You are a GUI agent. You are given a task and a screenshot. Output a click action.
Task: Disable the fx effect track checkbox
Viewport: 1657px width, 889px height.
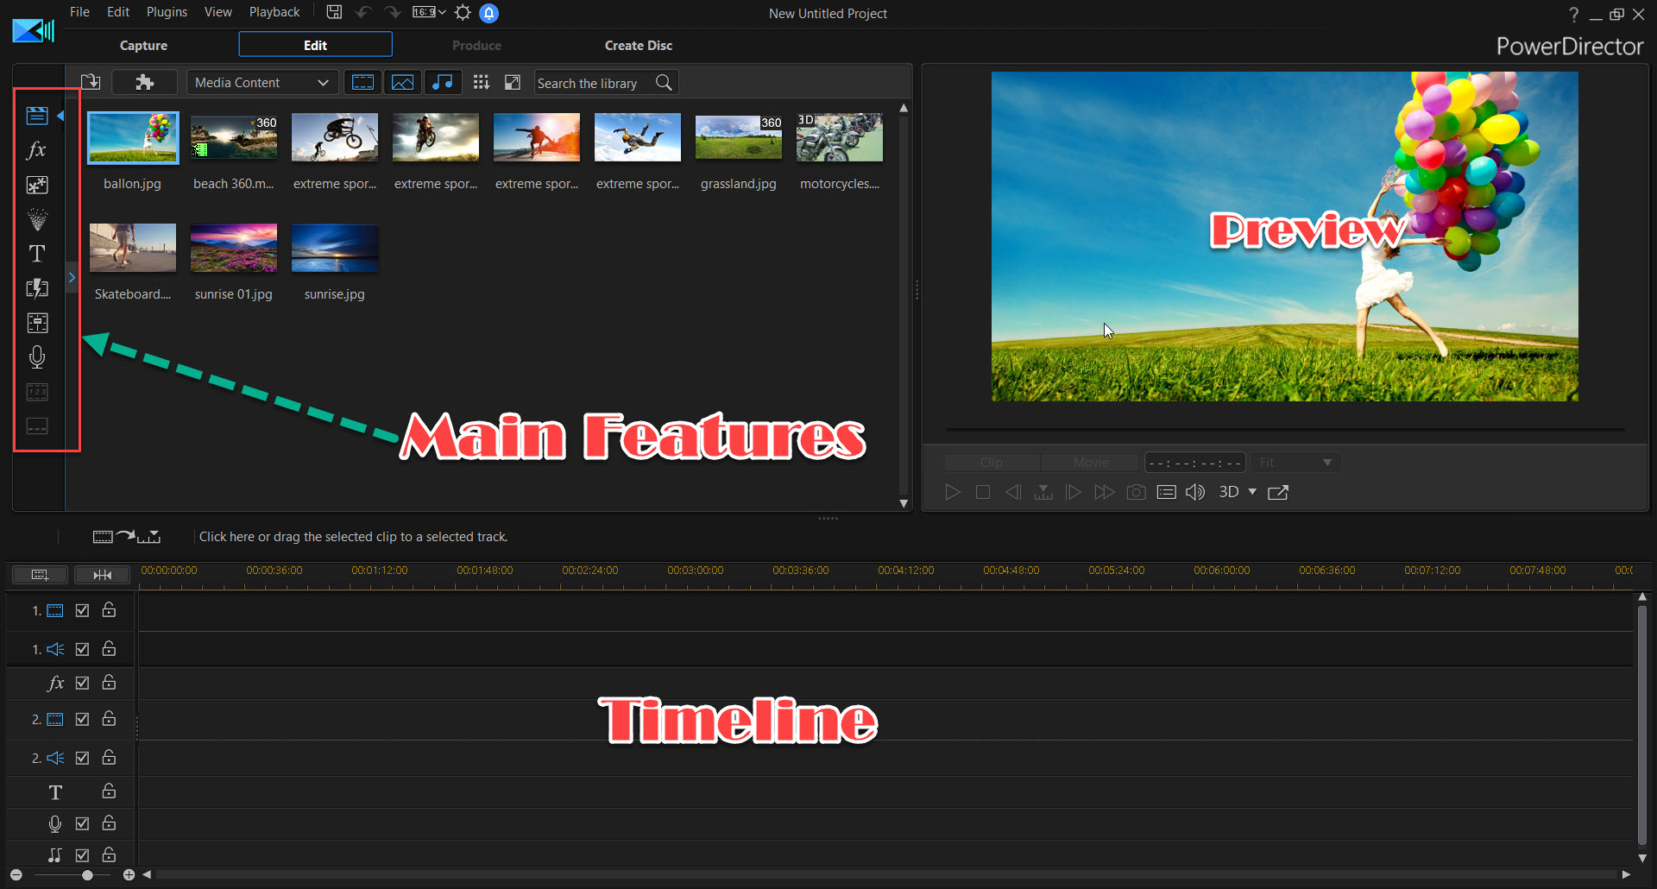point(82,683)
